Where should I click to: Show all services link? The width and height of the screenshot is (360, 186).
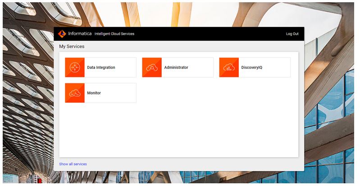73,164
